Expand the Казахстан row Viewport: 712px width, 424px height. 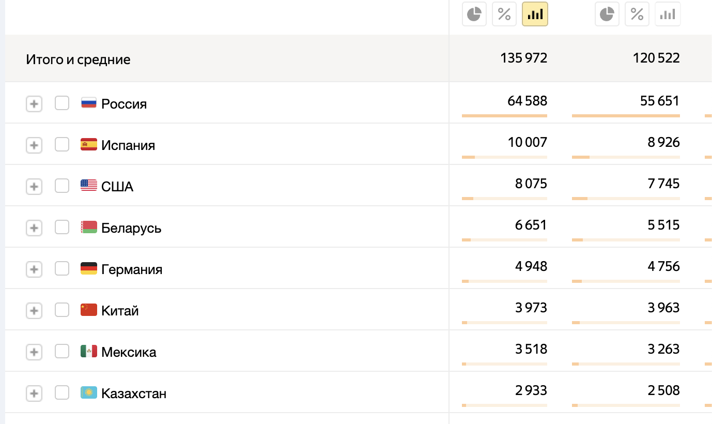tap(34, 393)
